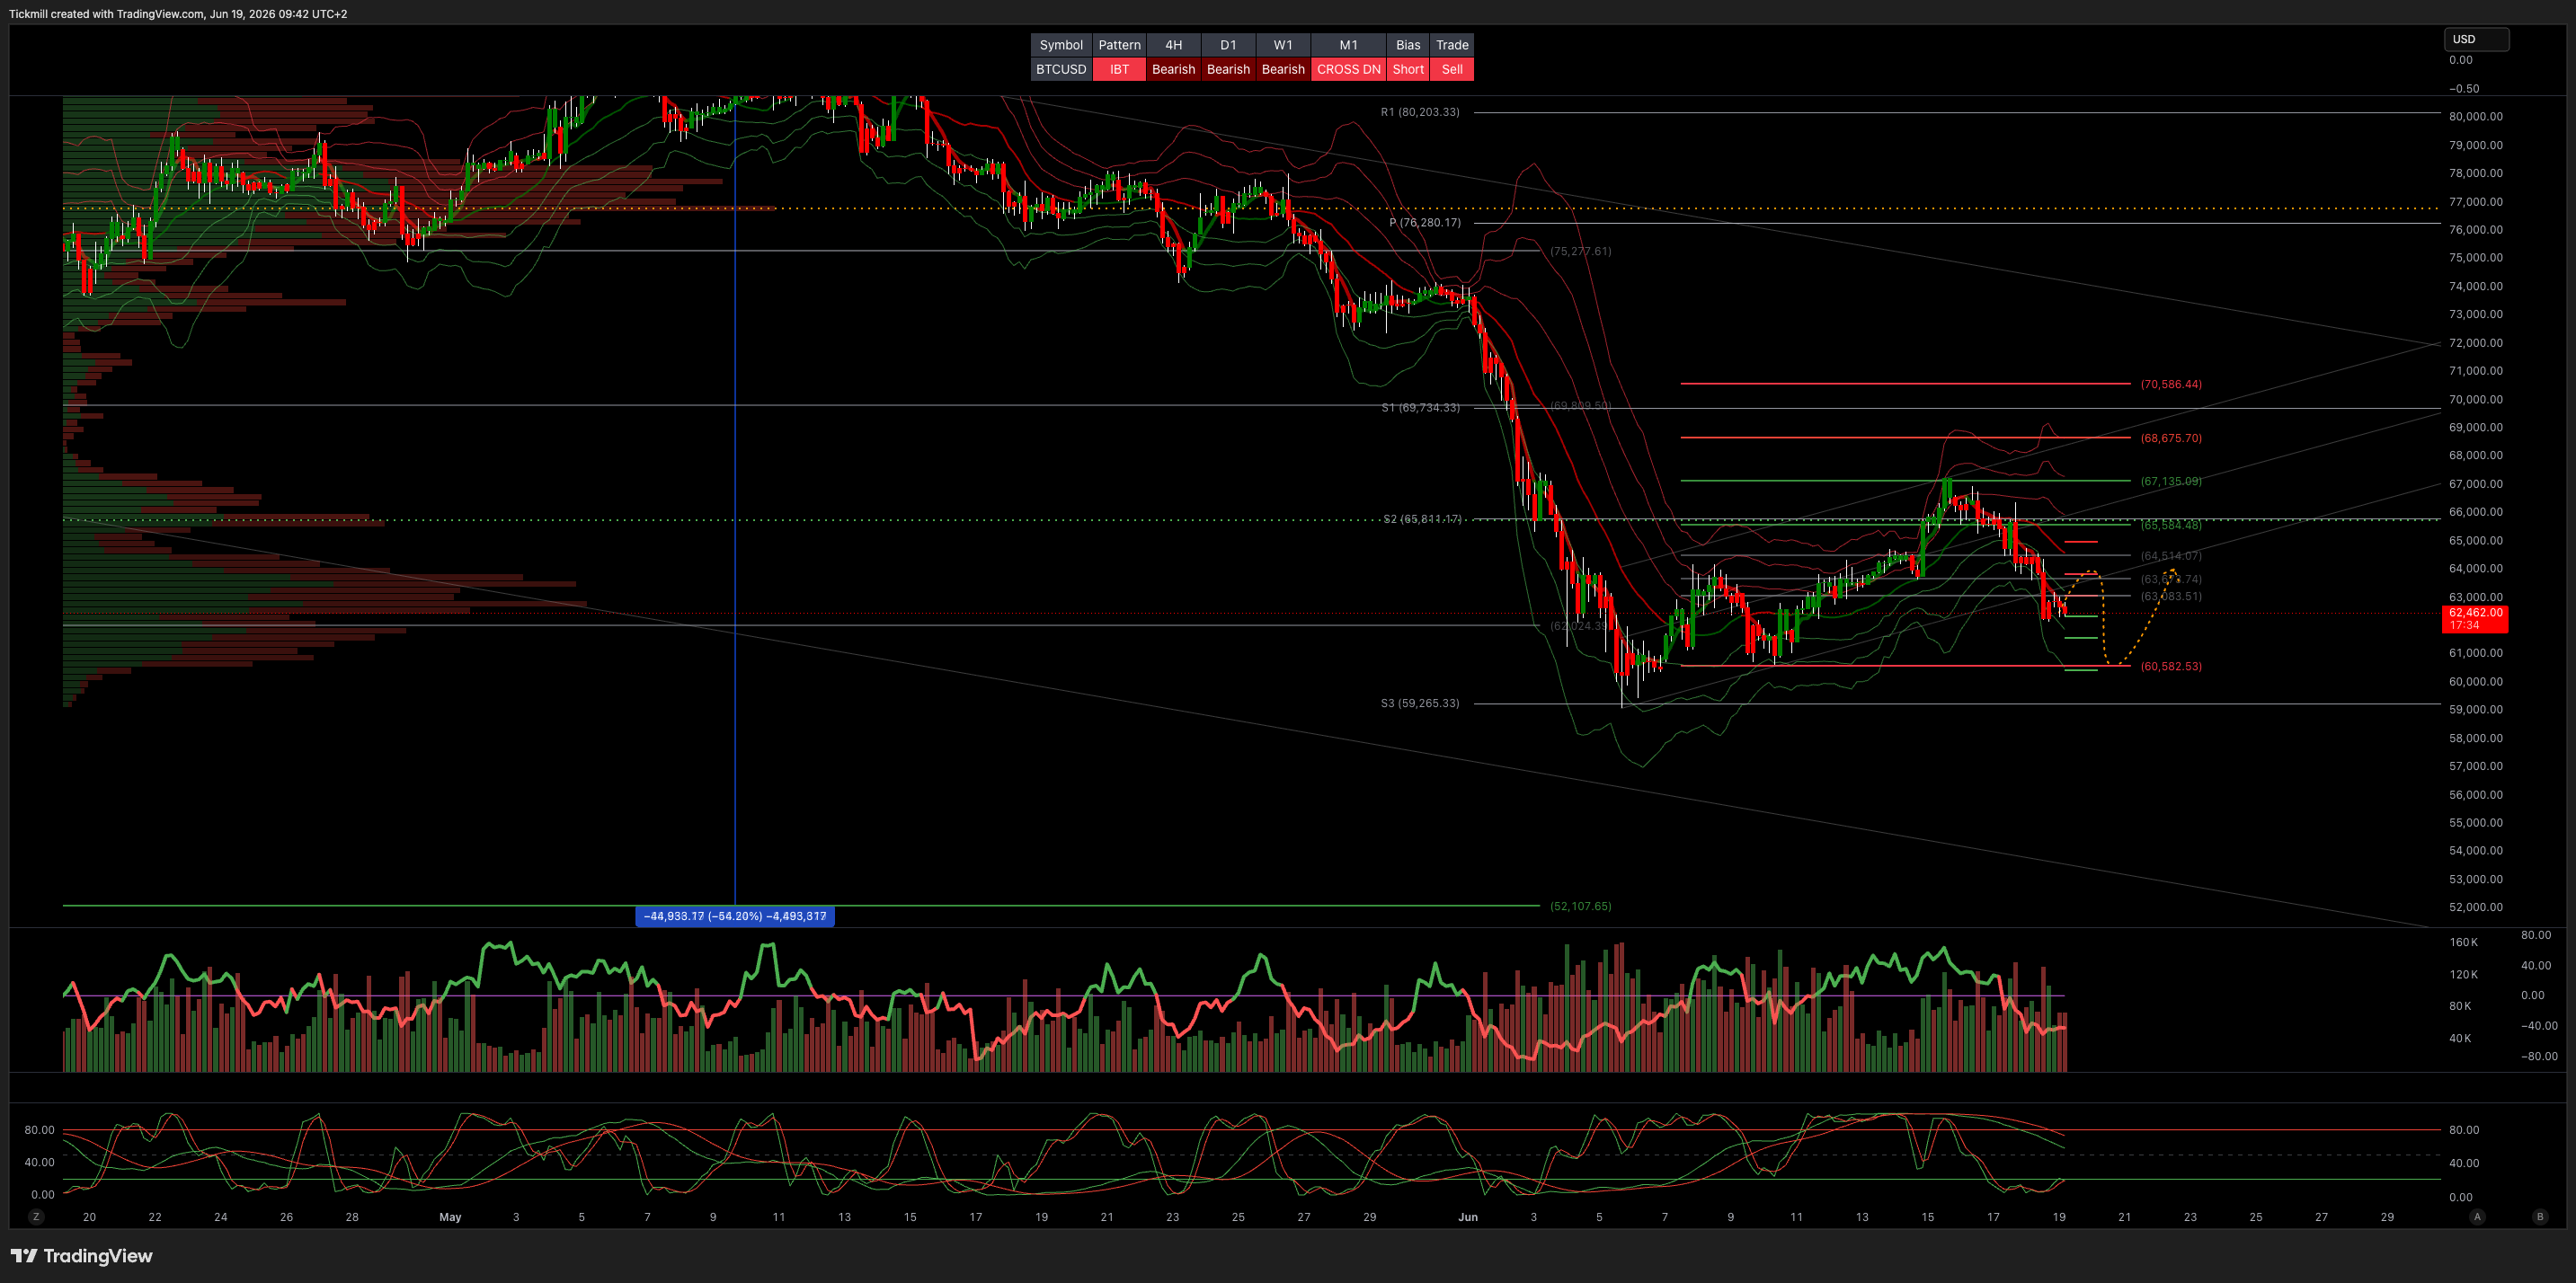Image resolution: width=2576 pixels, height=1283 pixels.
Task: Click the May label on time axis
Action: (450, 1217)
